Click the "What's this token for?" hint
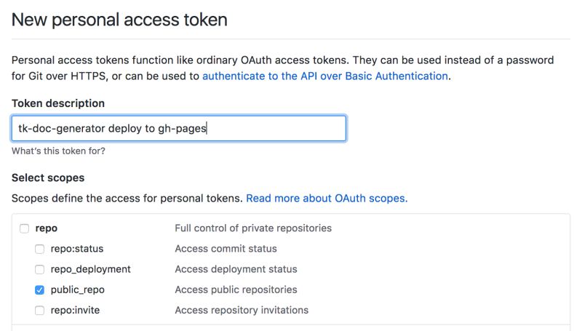The image size is (582, 331). (58, 151)
